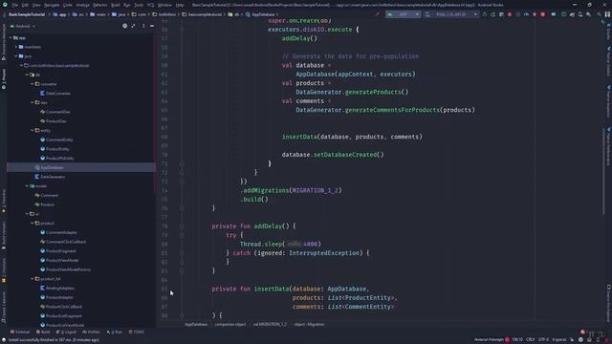Collapse the entity package node
Viewport: 612px width, 344px height.
pos(32,130)
